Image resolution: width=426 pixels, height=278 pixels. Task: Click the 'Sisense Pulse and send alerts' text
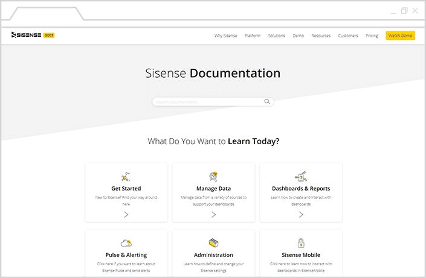point(126,270)
